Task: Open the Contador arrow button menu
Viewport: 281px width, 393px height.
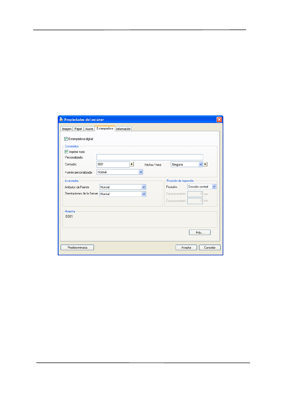Action: [132, 164]
